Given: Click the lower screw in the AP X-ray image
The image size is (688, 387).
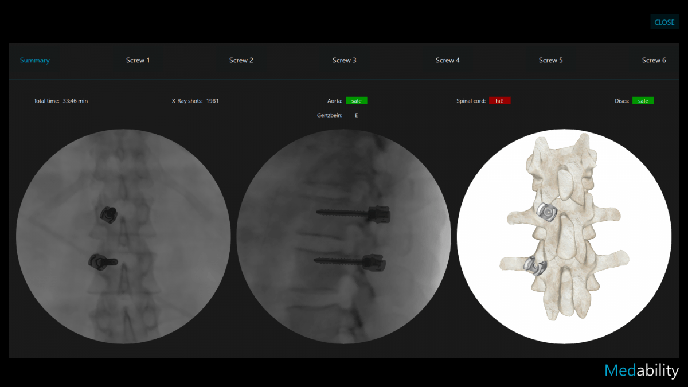Looking at the screenshot, I should point(102,261).
